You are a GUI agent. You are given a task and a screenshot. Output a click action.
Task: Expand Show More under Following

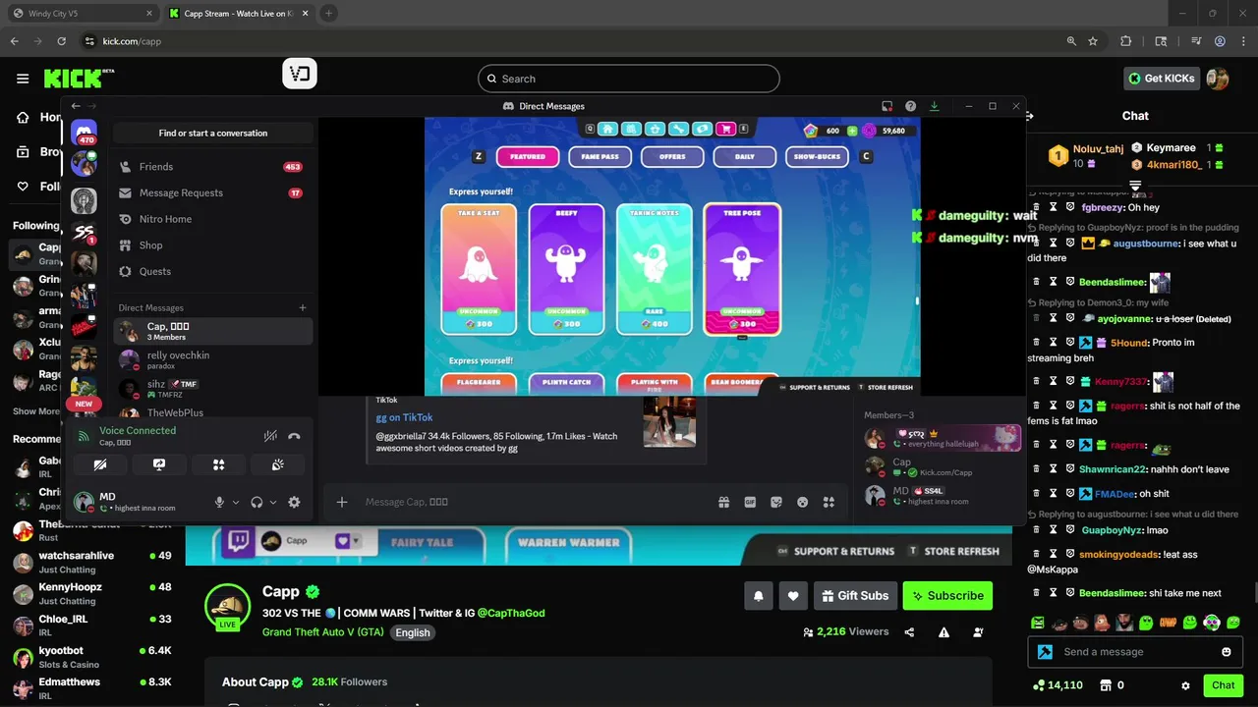point(36,411)
